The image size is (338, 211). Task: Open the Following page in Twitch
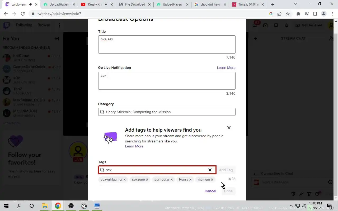24,25
